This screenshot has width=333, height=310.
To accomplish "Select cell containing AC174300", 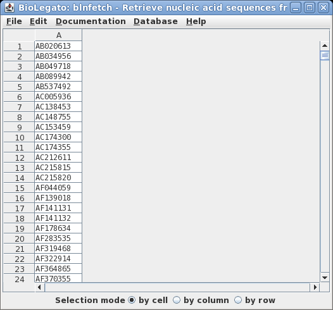I will click(58, 137).
